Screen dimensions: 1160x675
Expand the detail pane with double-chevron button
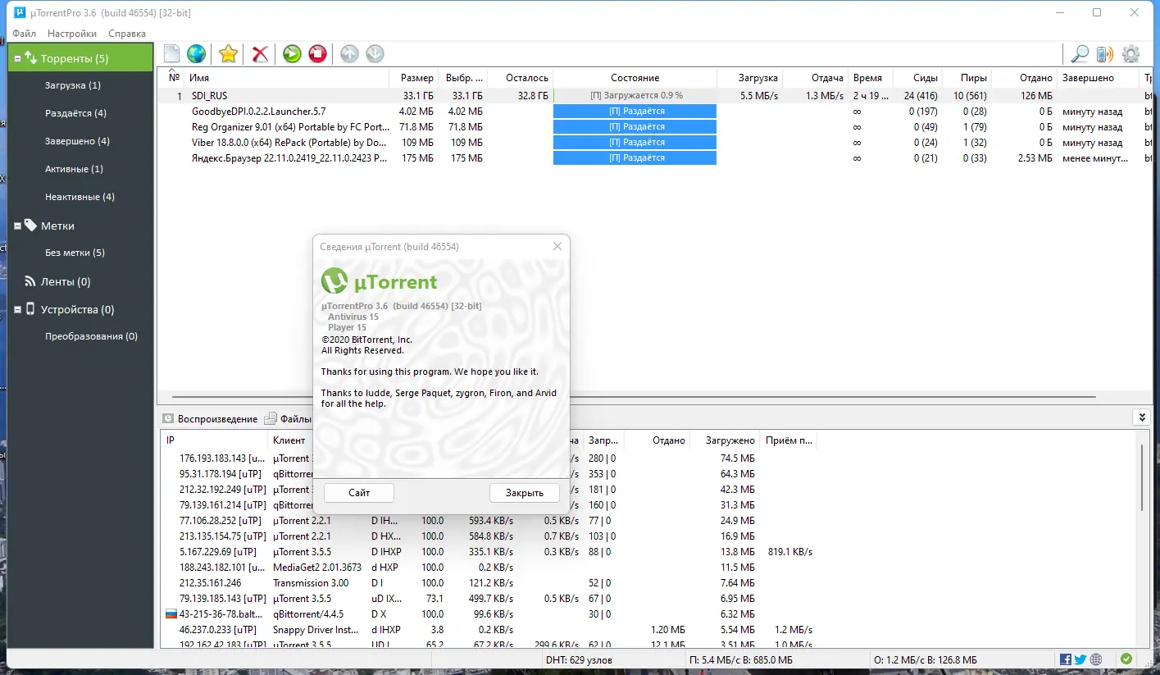pyautogui.click(x=1141, y=417)
